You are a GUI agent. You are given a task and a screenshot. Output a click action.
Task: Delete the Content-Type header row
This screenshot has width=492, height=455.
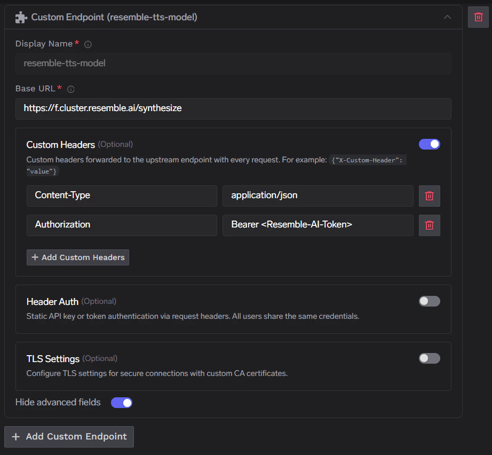(x=429, y=195)
